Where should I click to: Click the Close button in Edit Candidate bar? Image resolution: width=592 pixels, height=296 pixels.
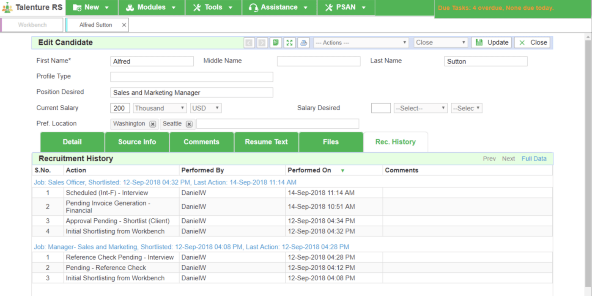pyautogui.click(x=532, y=43)
